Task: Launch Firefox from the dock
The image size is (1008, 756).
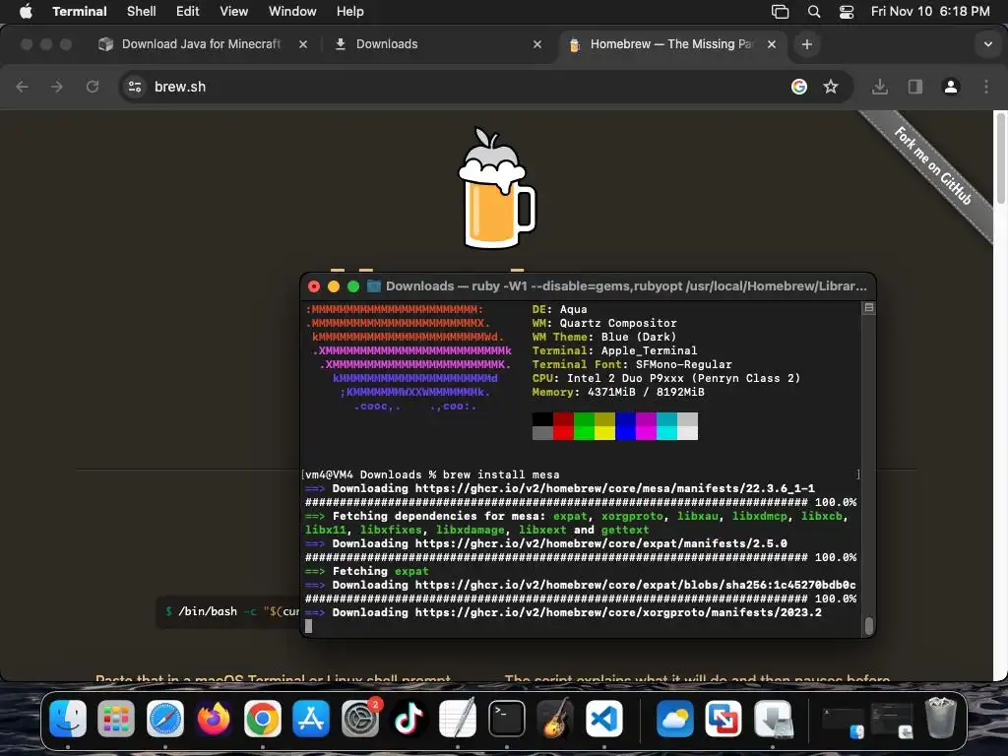Action: 214,718
